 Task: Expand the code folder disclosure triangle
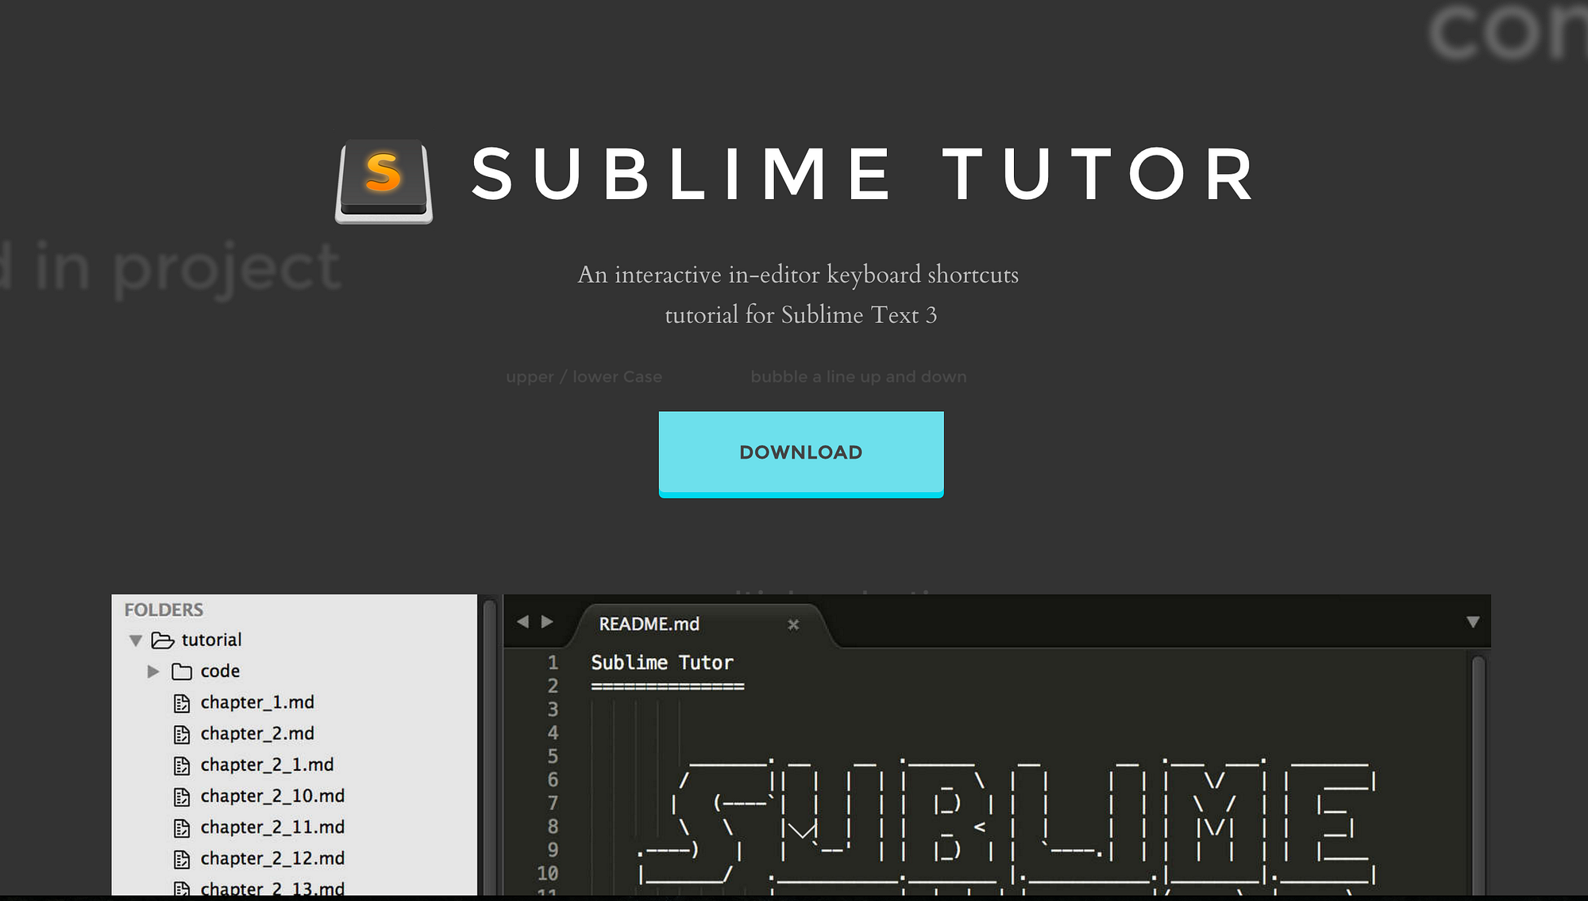tap(153, 672)
